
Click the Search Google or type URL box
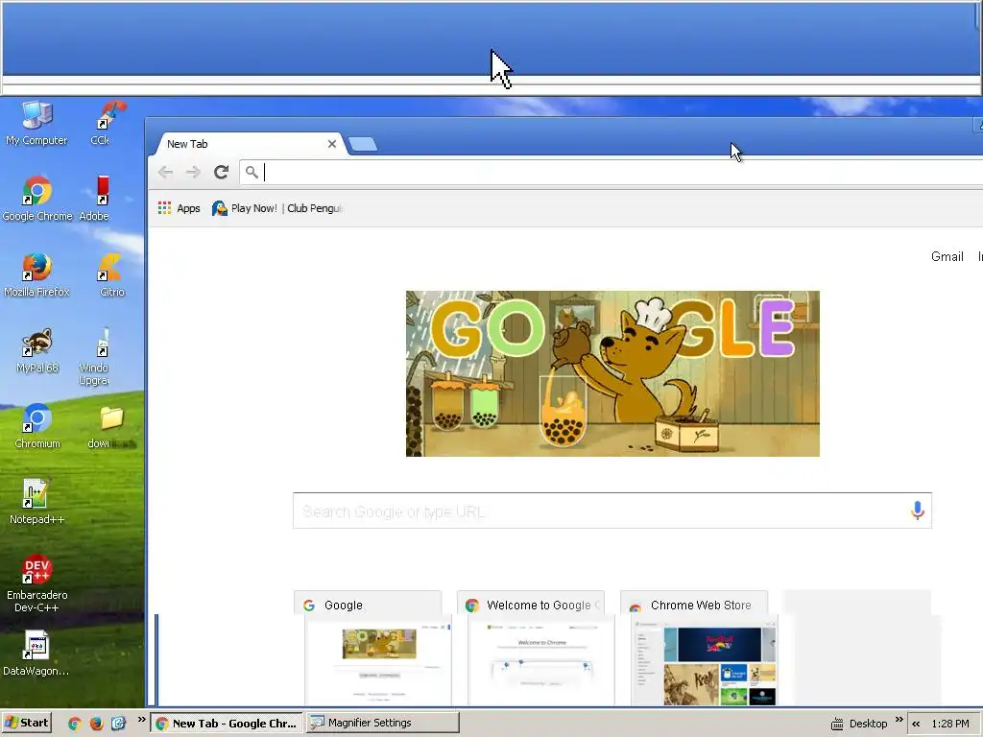(611, 511)
